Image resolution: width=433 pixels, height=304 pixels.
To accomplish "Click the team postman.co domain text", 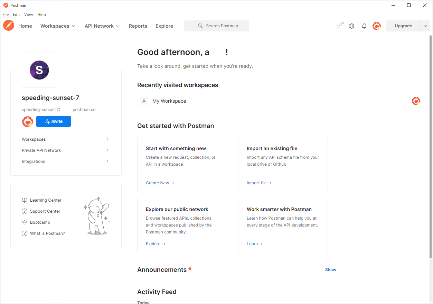I will [59, 110].
